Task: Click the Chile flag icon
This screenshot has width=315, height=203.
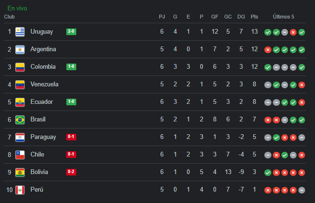Action: click(20, 155)
